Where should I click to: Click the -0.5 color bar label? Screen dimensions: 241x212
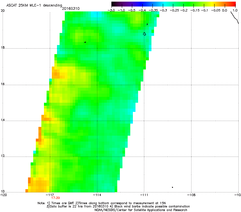[132, 10]
